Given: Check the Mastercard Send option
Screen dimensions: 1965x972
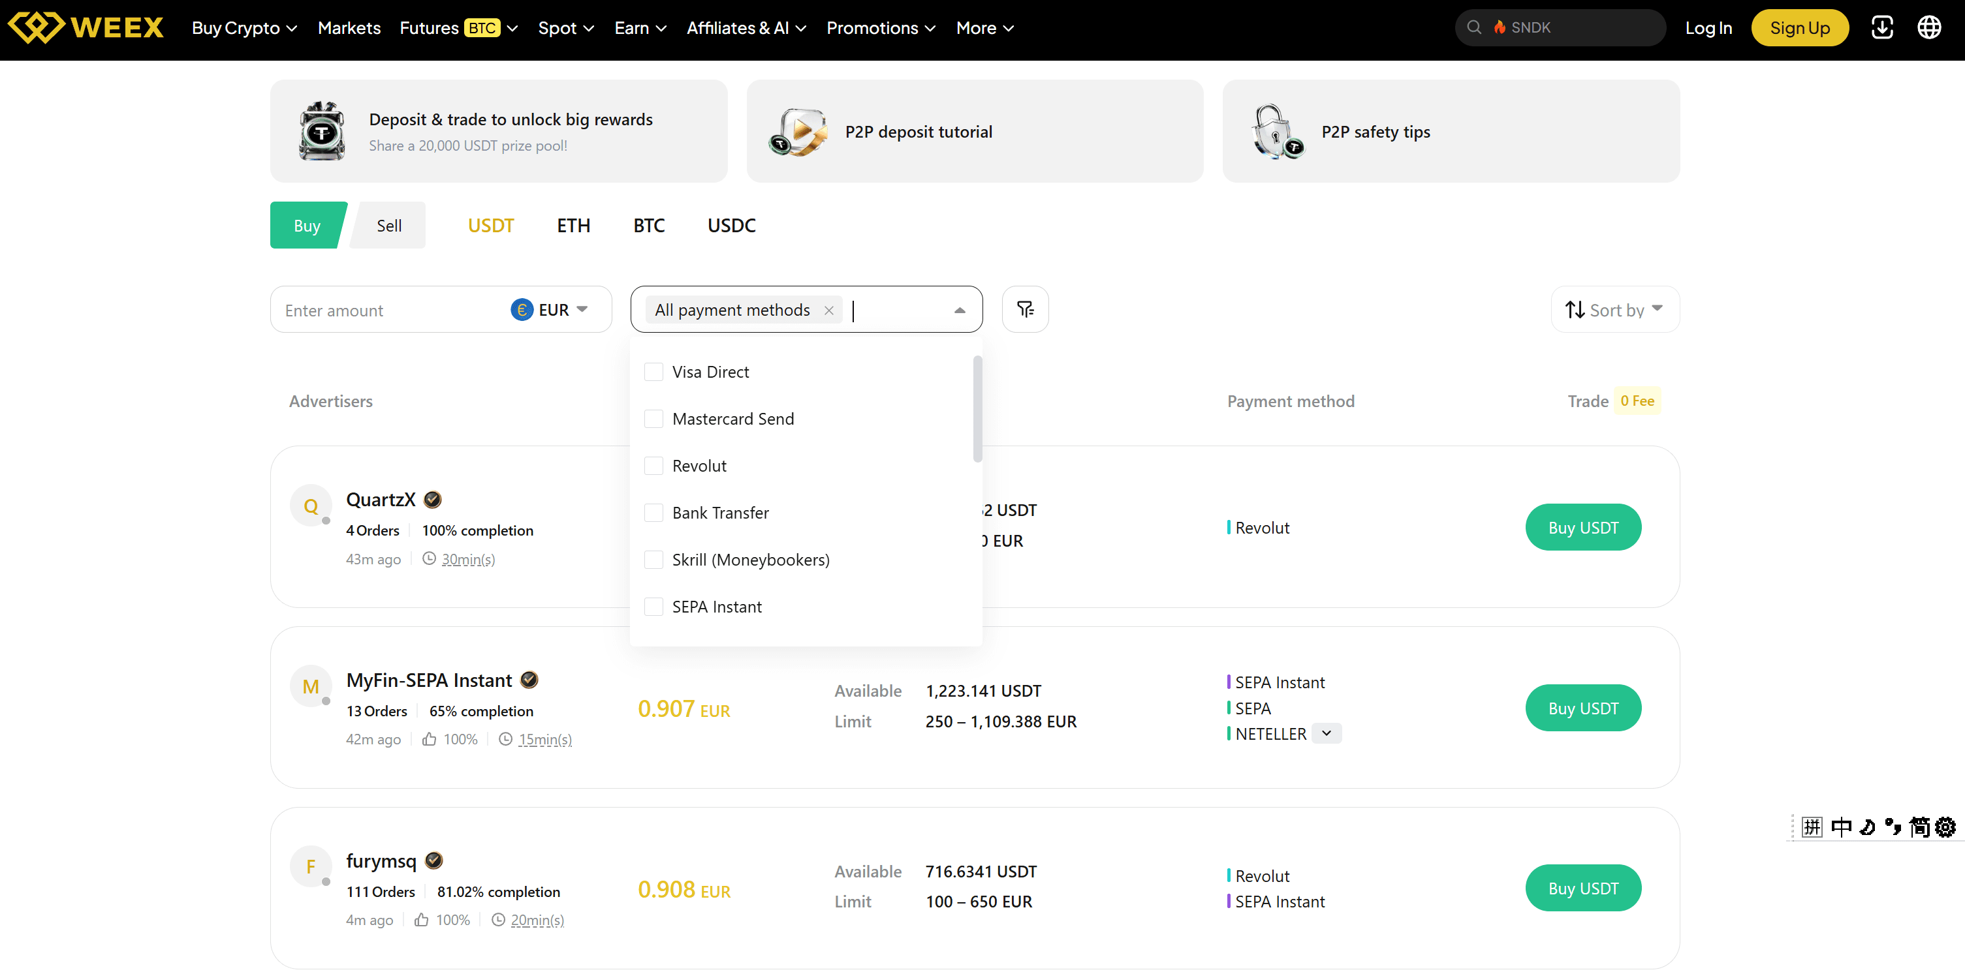Looking at the screenshot, I should [653, 419].
